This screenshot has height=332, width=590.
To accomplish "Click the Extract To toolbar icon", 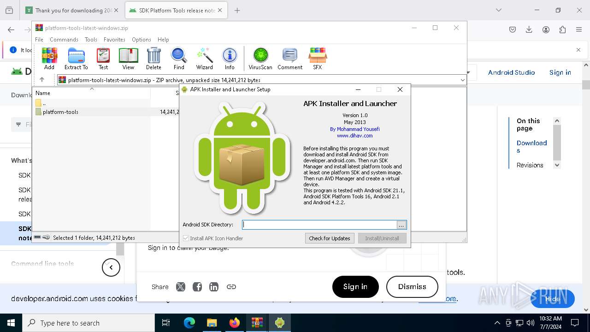I will 76,59.
